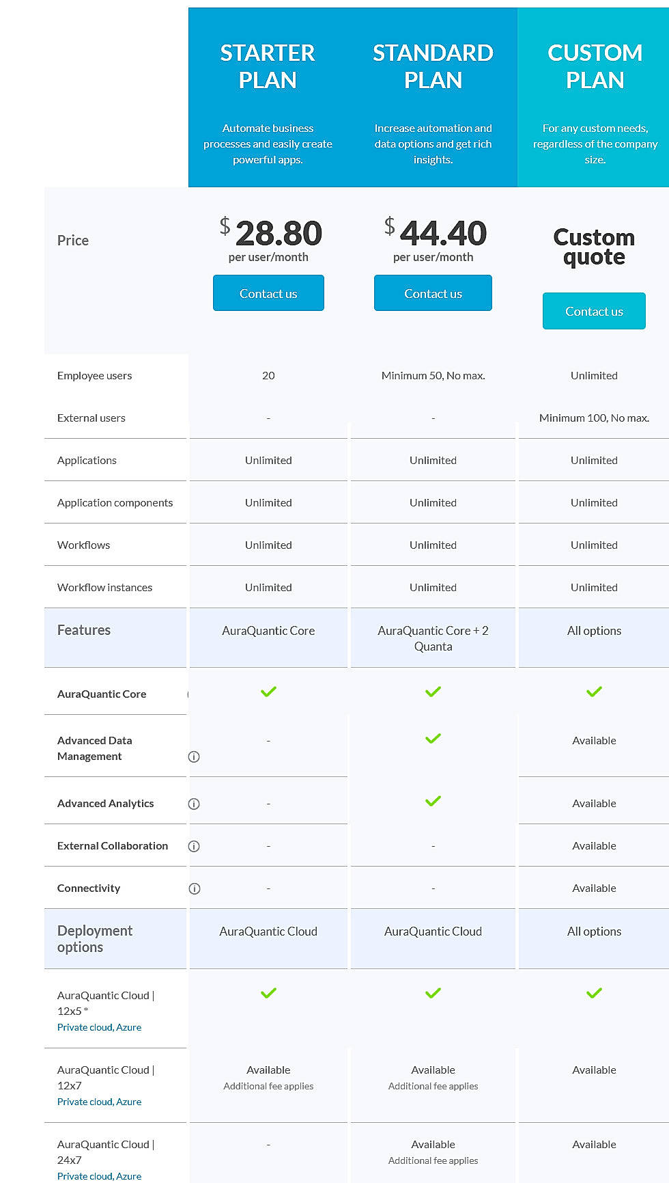Open the Private cloud link under 12x5
Image resolution: width=669 pixels, height=1183 pixels.
click(77, 1026)
